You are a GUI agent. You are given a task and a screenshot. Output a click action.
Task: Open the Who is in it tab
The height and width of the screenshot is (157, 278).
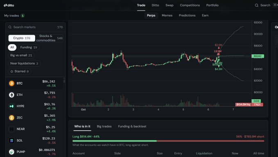tap(82, 126)
